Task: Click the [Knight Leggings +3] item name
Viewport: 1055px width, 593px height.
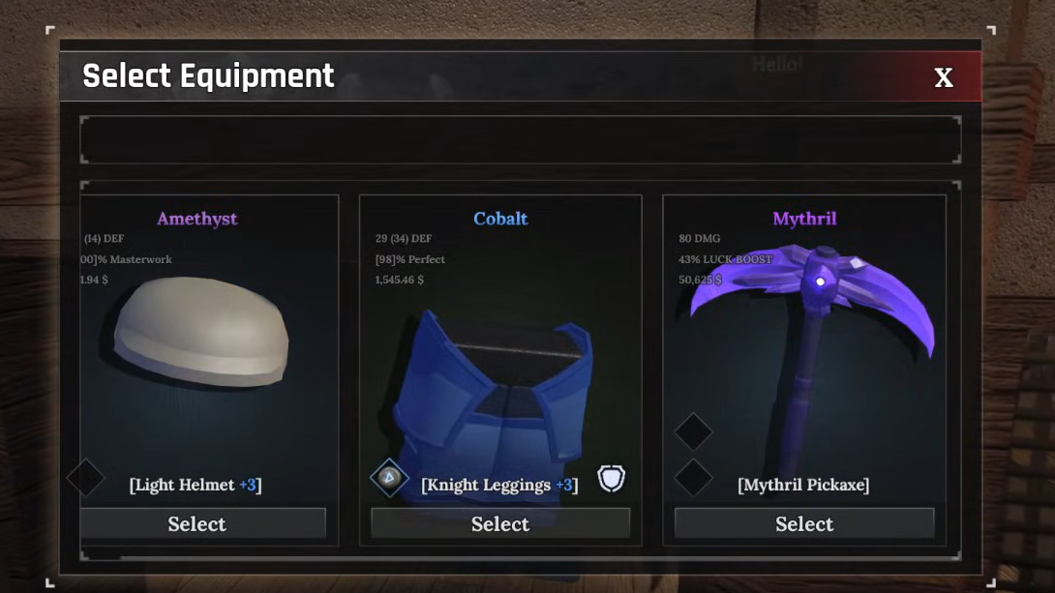Action: [499, 485]
